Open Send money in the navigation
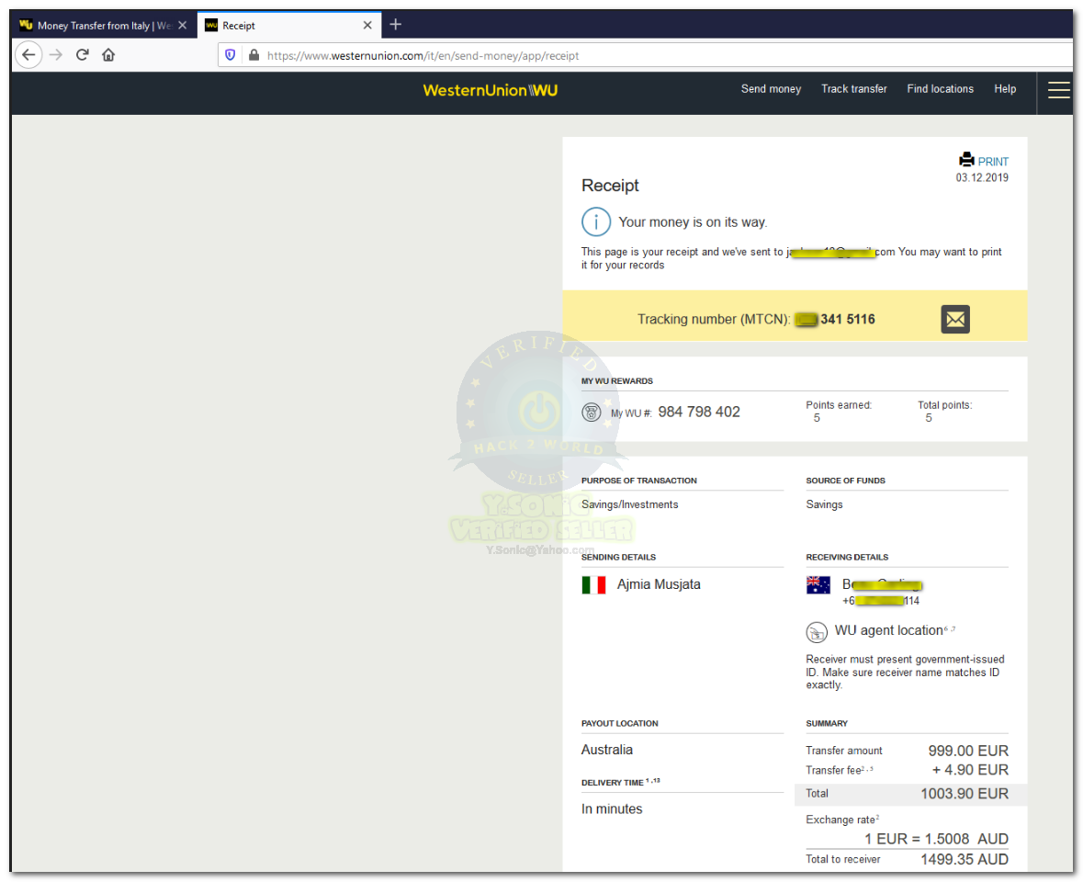This screenshot has width=1083, height=882. 771,89
